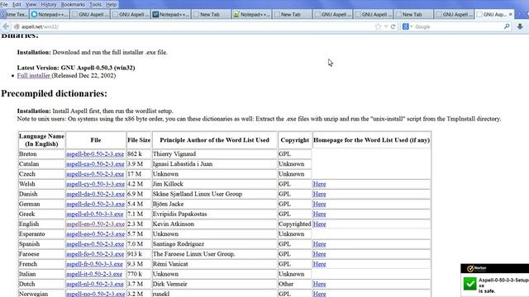The image size is (529, 297).
Task: Download the Welsh aspell-cy dictionary file
Action: click(x=96, y=184)
